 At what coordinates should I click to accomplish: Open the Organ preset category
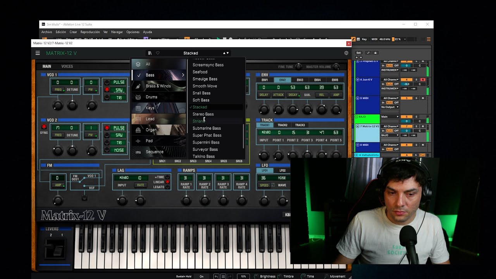(159, 130)
